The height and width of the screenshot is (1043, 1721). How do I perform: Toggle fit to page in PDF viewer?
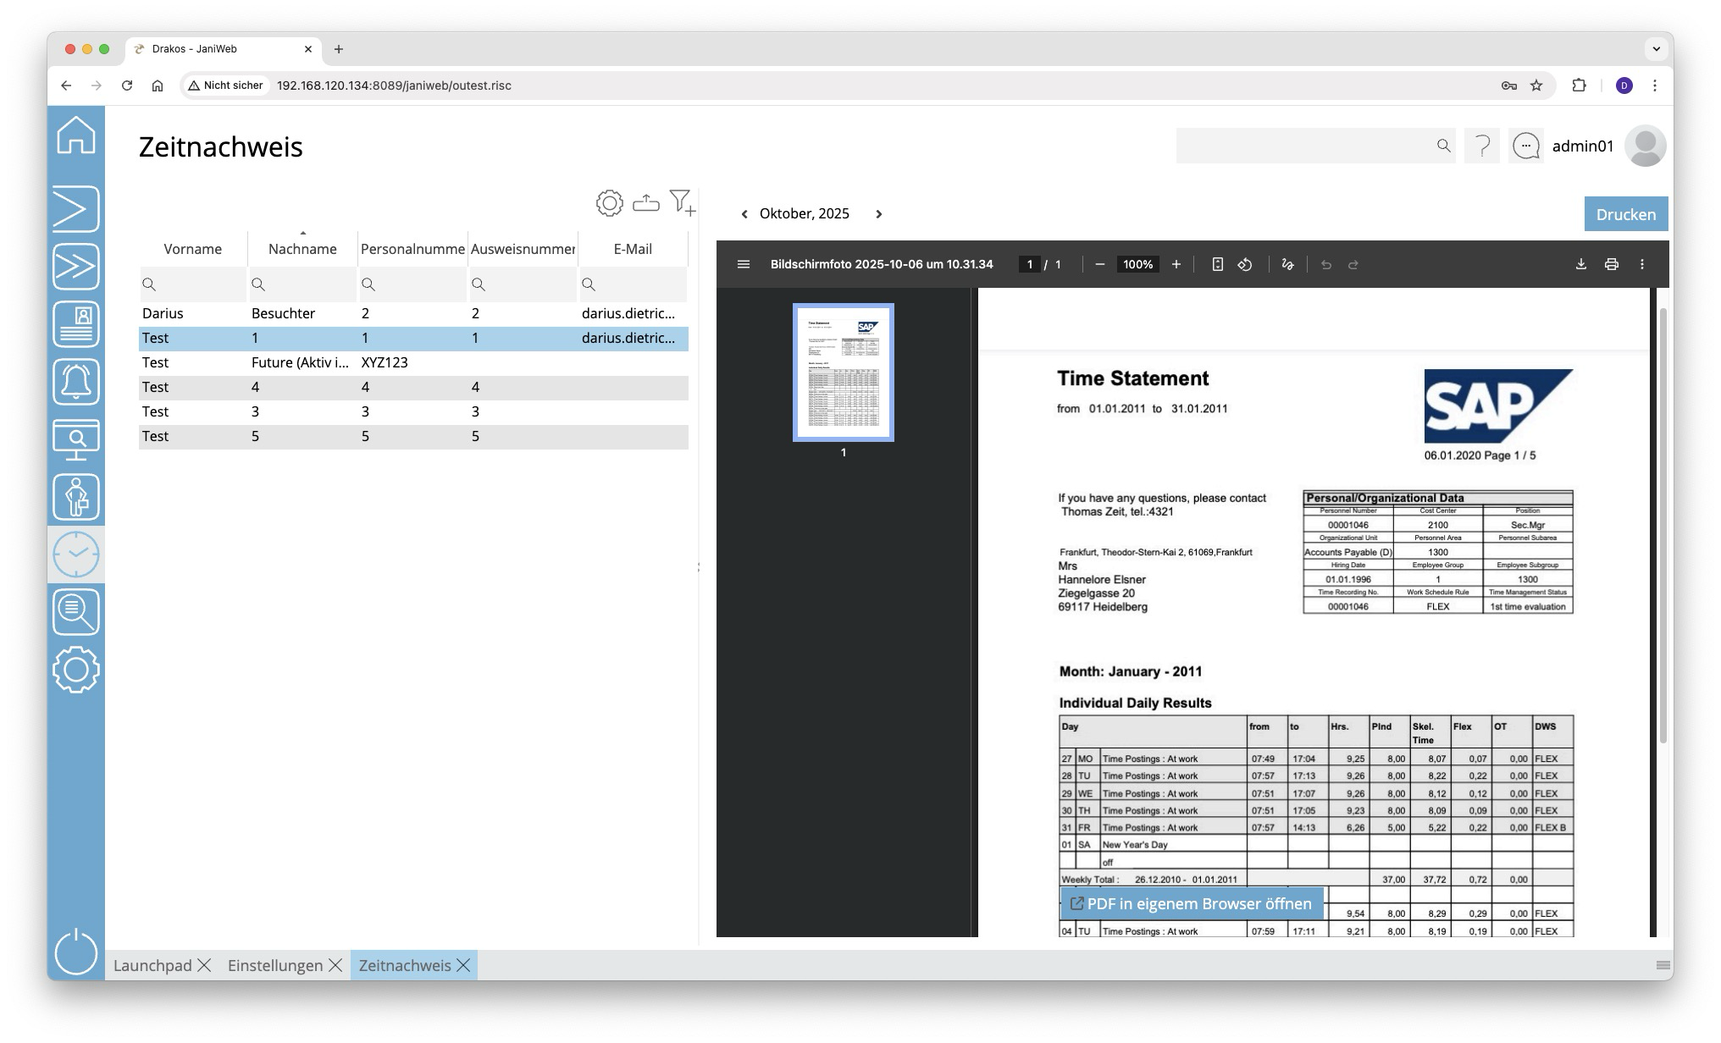pyautogui.click(x=1217, y=265)
